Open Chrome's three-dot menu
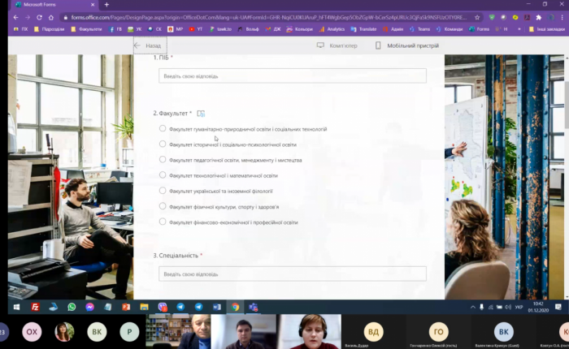This screenshot has width=569, height=349. click(562, 17)
